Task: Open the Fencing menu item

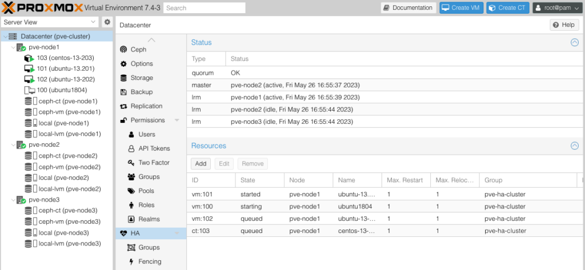Action: [151, 262]
